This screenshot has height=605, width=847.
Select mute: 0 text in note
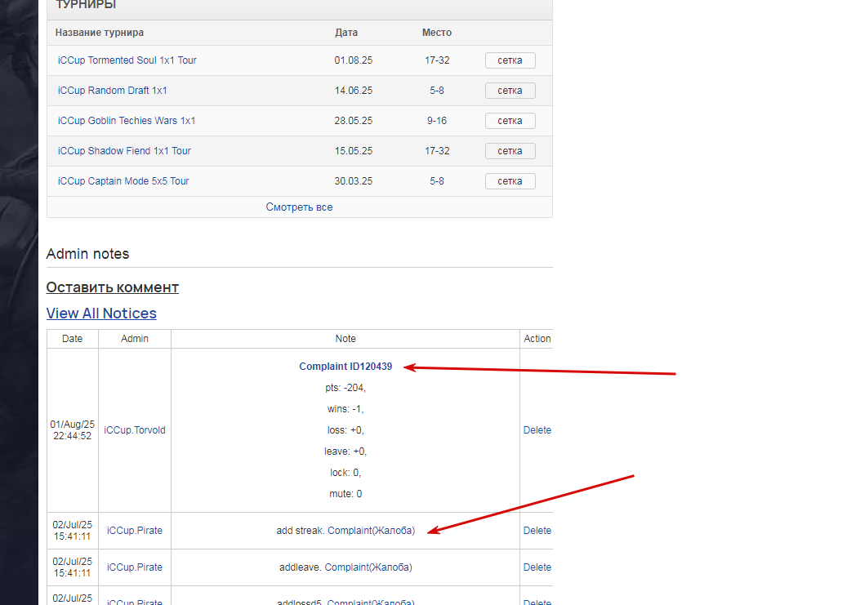pos(345,494)
